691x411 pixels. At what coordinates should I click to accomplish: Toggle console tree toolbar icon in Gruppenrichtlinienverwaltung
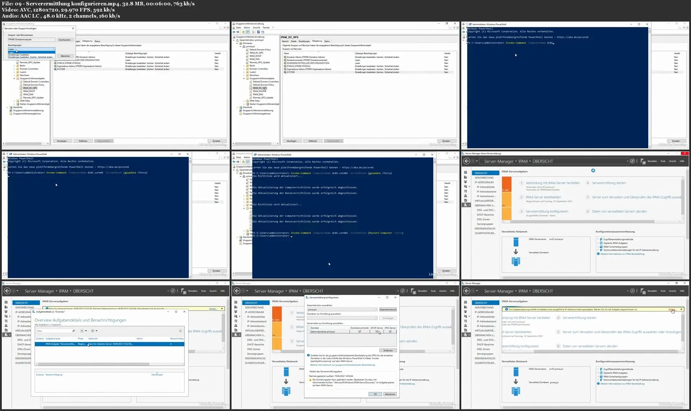coord(248,32)
